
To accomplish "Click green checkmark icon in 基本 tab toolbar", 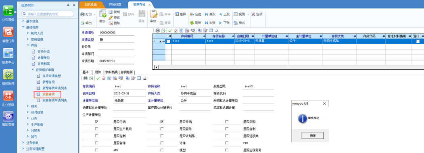I will (98, 78).
